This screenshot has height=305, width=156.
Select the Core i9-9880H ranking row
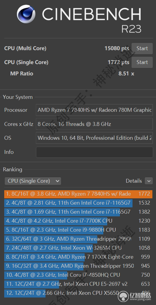pos(78,230)
